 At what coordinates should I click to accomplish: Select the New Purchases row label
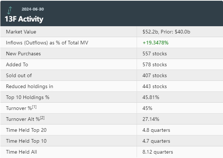coord(23,54)
